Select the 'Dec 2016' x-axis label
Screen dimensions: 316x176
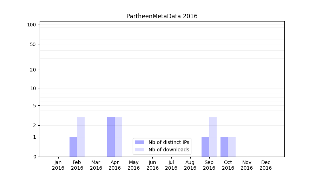pyautogui.click(x=265, y=165)
